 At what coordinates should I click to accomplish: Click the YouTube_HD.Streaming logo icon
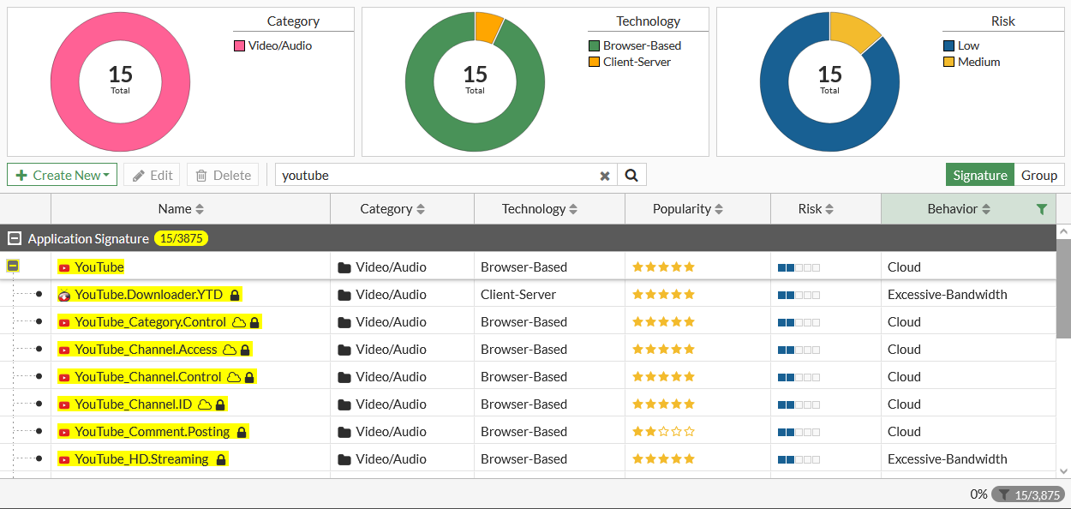tap(64, 459)
